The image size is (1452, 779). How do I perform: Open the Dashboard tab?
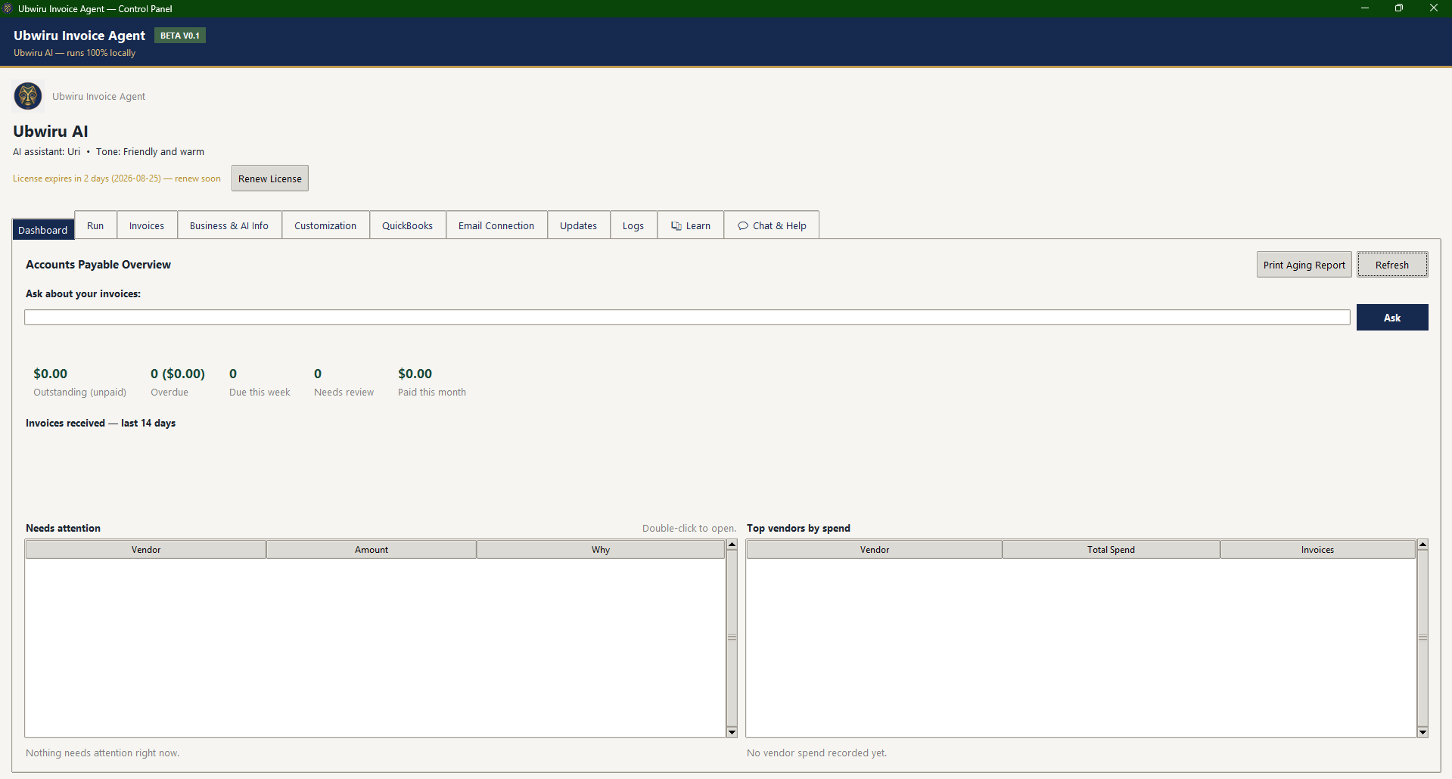(x=43, y=230)
